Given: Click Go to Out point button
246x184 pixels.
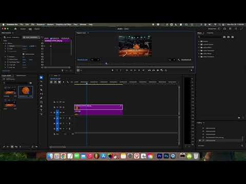Looking at the screenshot, I should [x=143, y=70].
